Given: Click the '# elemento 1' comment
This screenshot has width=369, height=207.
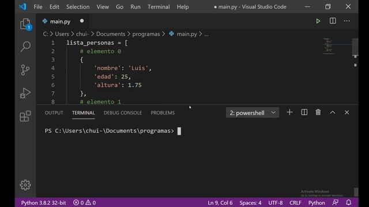Looking at the screenshot, I should (100, 102).
